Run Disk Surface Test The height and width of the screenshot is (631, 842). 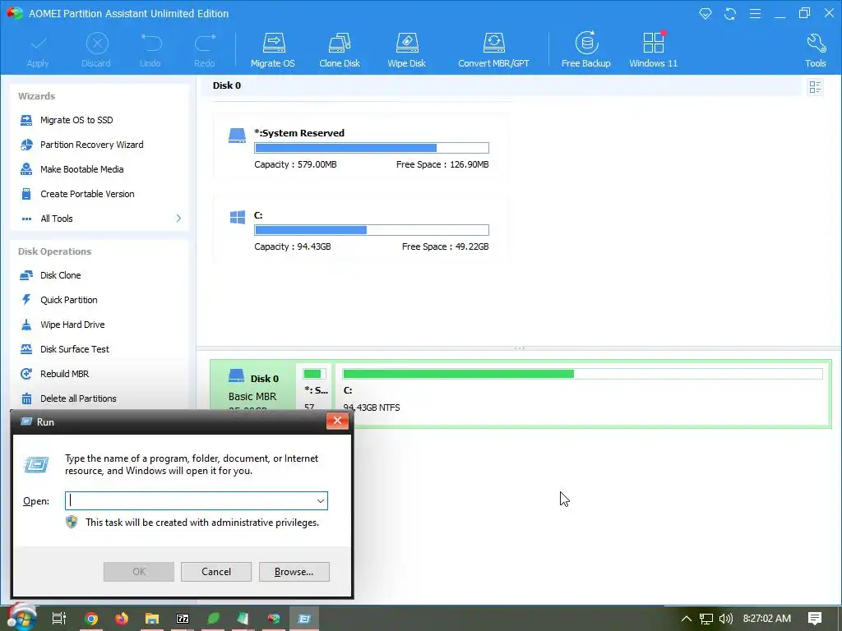(75, 348)
